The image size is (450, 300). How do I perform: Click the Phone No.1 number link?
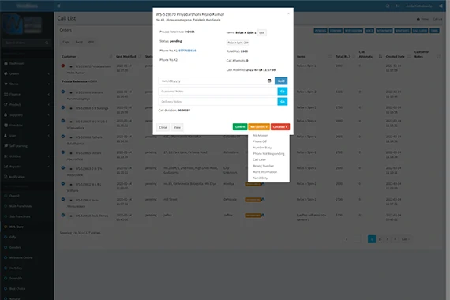click(x=187, y=51)
